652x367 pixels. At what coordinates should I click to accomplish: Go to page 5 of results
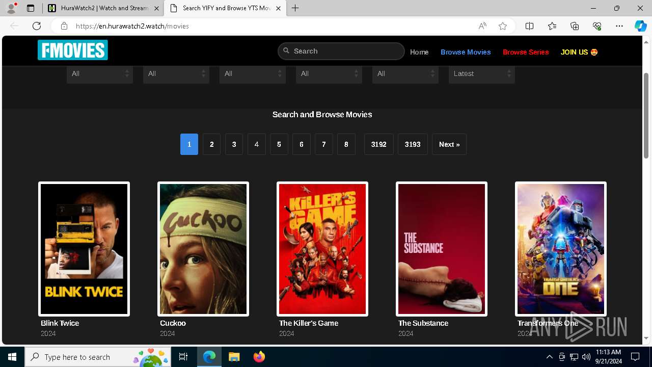tap(279, 144)
